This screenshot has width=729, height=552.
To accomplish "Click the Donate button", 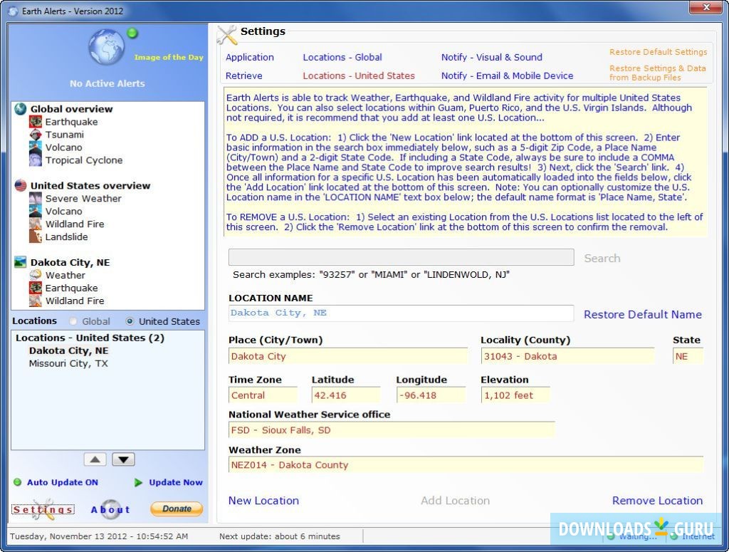I will [177, 509].
